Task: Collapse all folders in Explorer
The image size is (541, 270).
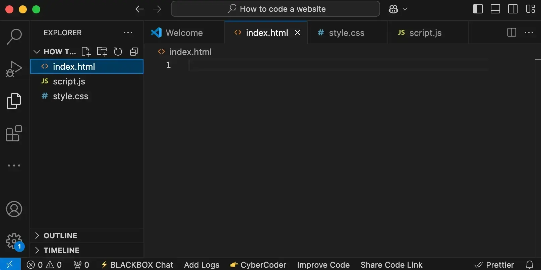Action: coord(134,52)
